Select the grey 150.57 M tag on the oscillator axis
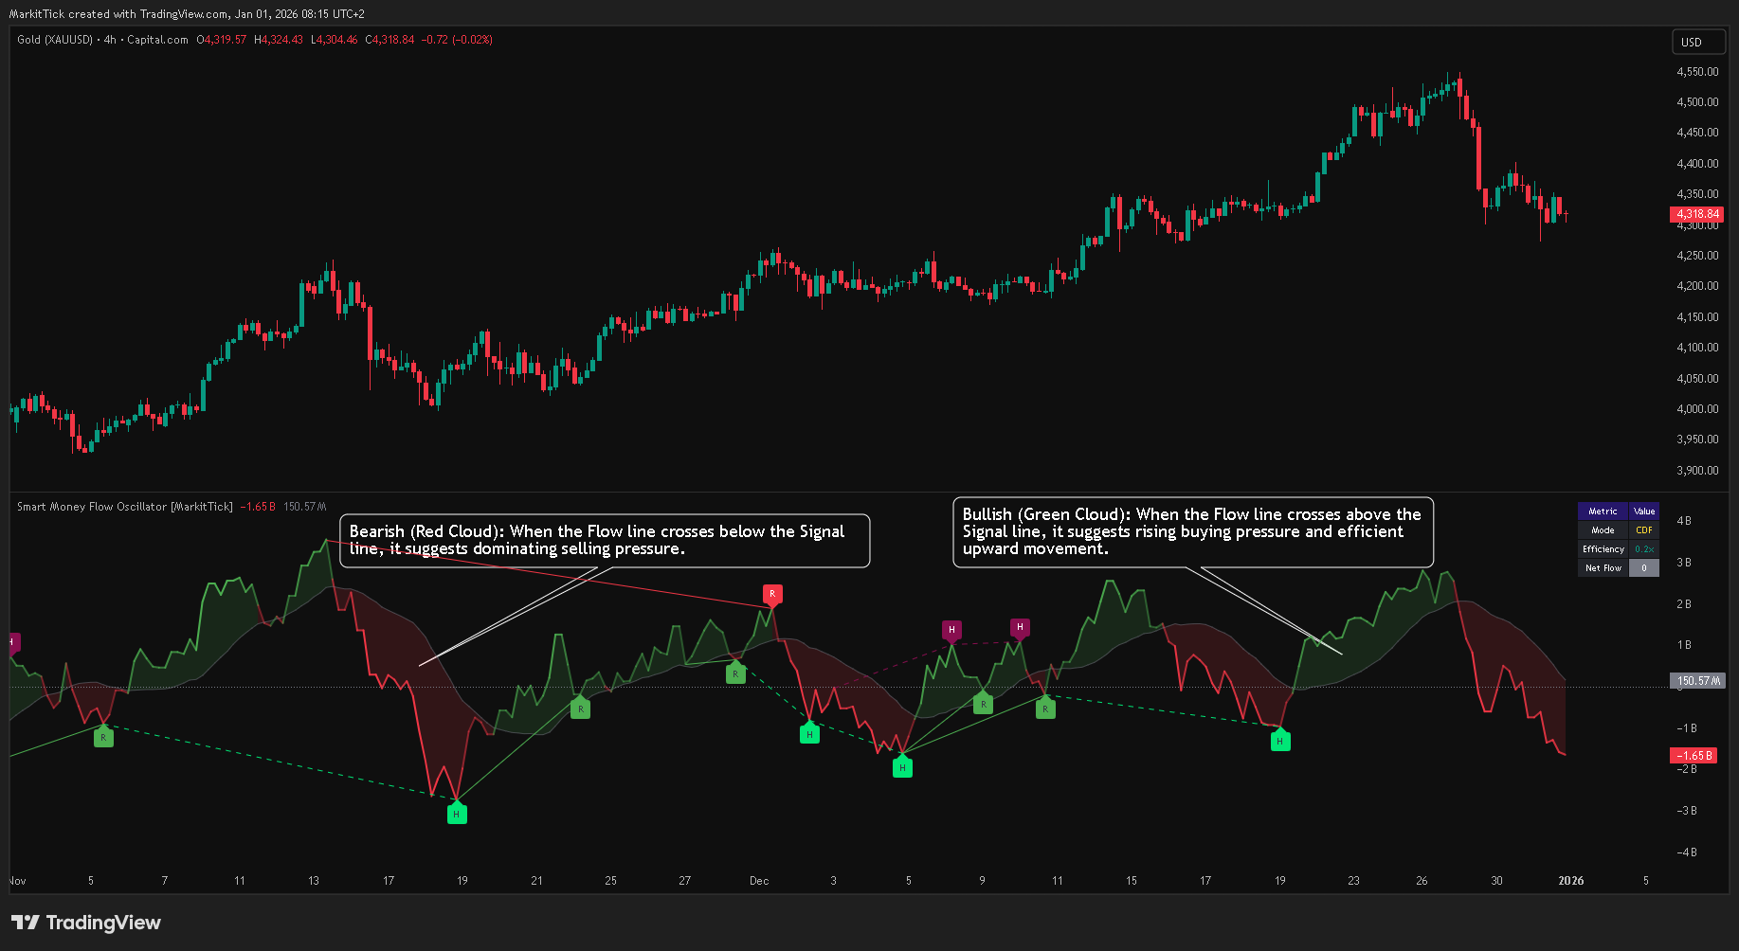 1696,681
